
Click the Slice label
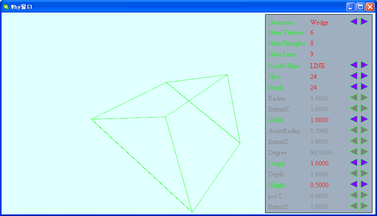tap(274, 77)
